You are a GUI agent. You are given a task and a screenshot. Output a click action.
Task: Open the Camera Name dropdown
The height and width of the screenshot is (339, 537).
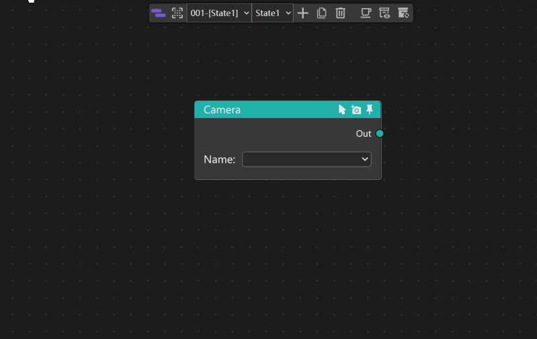pyautogui.click(x=306, y=159)
